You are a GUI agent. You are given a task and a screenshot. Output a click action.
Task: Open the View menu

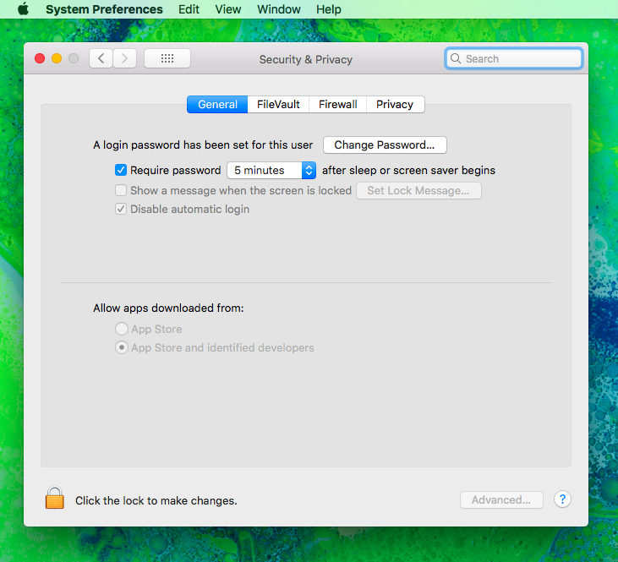click(x=227, y=9)
